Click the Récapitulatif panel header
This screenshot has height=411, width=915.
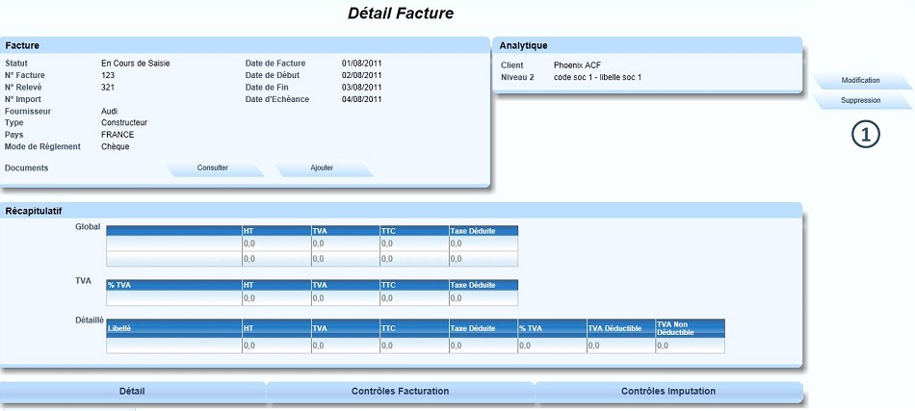click(401, 210)
